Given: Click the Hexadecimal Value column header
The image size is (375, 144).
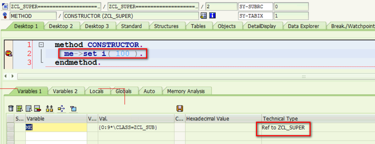Looking at the screenshot, I should [223, 119].
